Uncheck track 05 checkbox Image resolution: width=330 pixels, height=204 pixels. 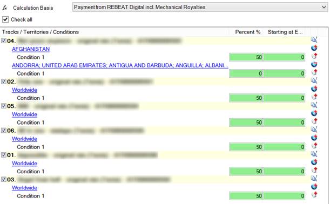[4, 106]
